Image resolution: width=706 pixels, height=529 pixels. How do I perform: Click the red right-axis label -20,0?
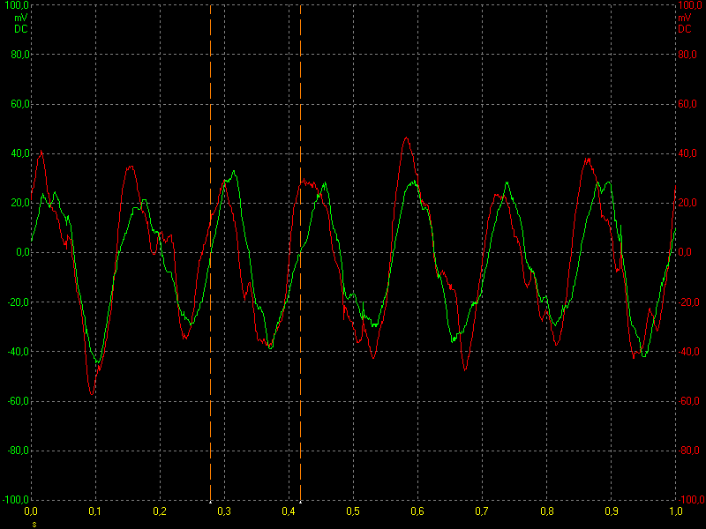tap(689, 302)
